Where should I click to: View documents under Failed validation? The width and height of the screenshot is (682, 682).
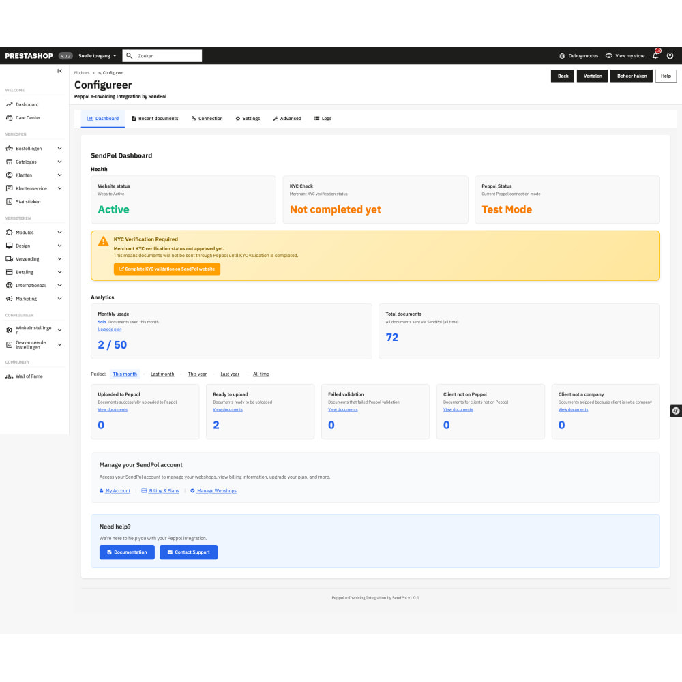(343, 410)
